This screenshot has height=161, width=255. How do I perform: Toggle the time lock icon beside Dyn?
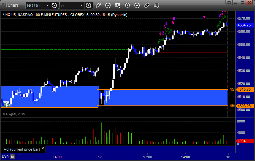12,156
